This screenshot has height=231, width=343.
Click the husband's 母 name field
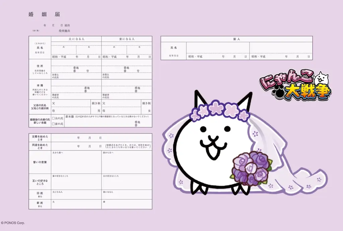(71, 111)
